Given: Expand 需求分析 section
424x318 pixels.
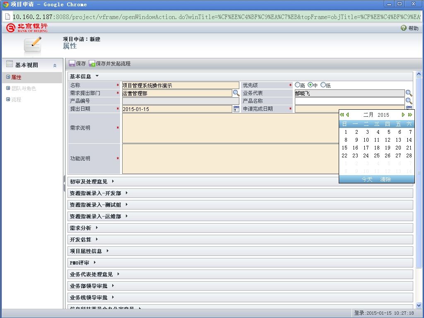Looking at the screenshot, I should coord(96,228).
